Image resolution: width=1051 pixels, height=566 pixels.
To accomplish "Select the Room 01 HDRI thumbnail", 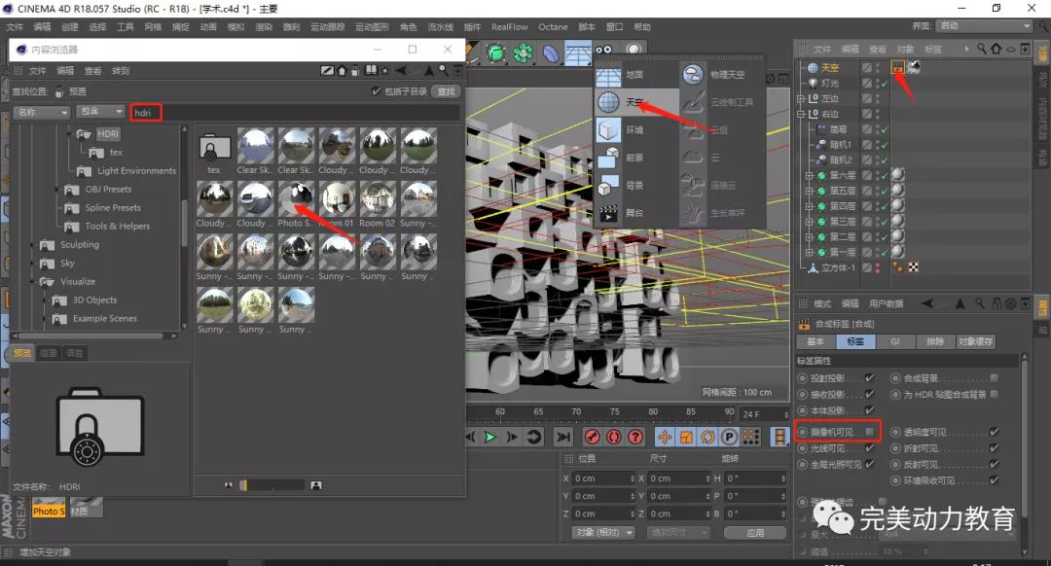I will pos(337,199).
